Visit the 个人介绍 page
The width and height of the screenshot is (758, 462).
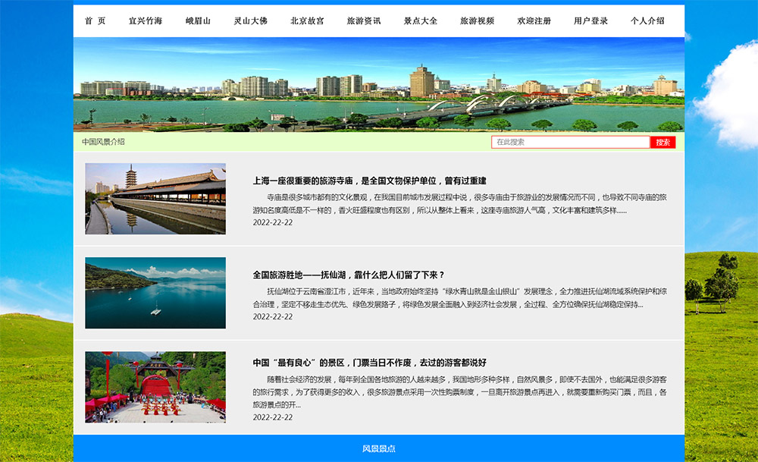pos(647,20)
